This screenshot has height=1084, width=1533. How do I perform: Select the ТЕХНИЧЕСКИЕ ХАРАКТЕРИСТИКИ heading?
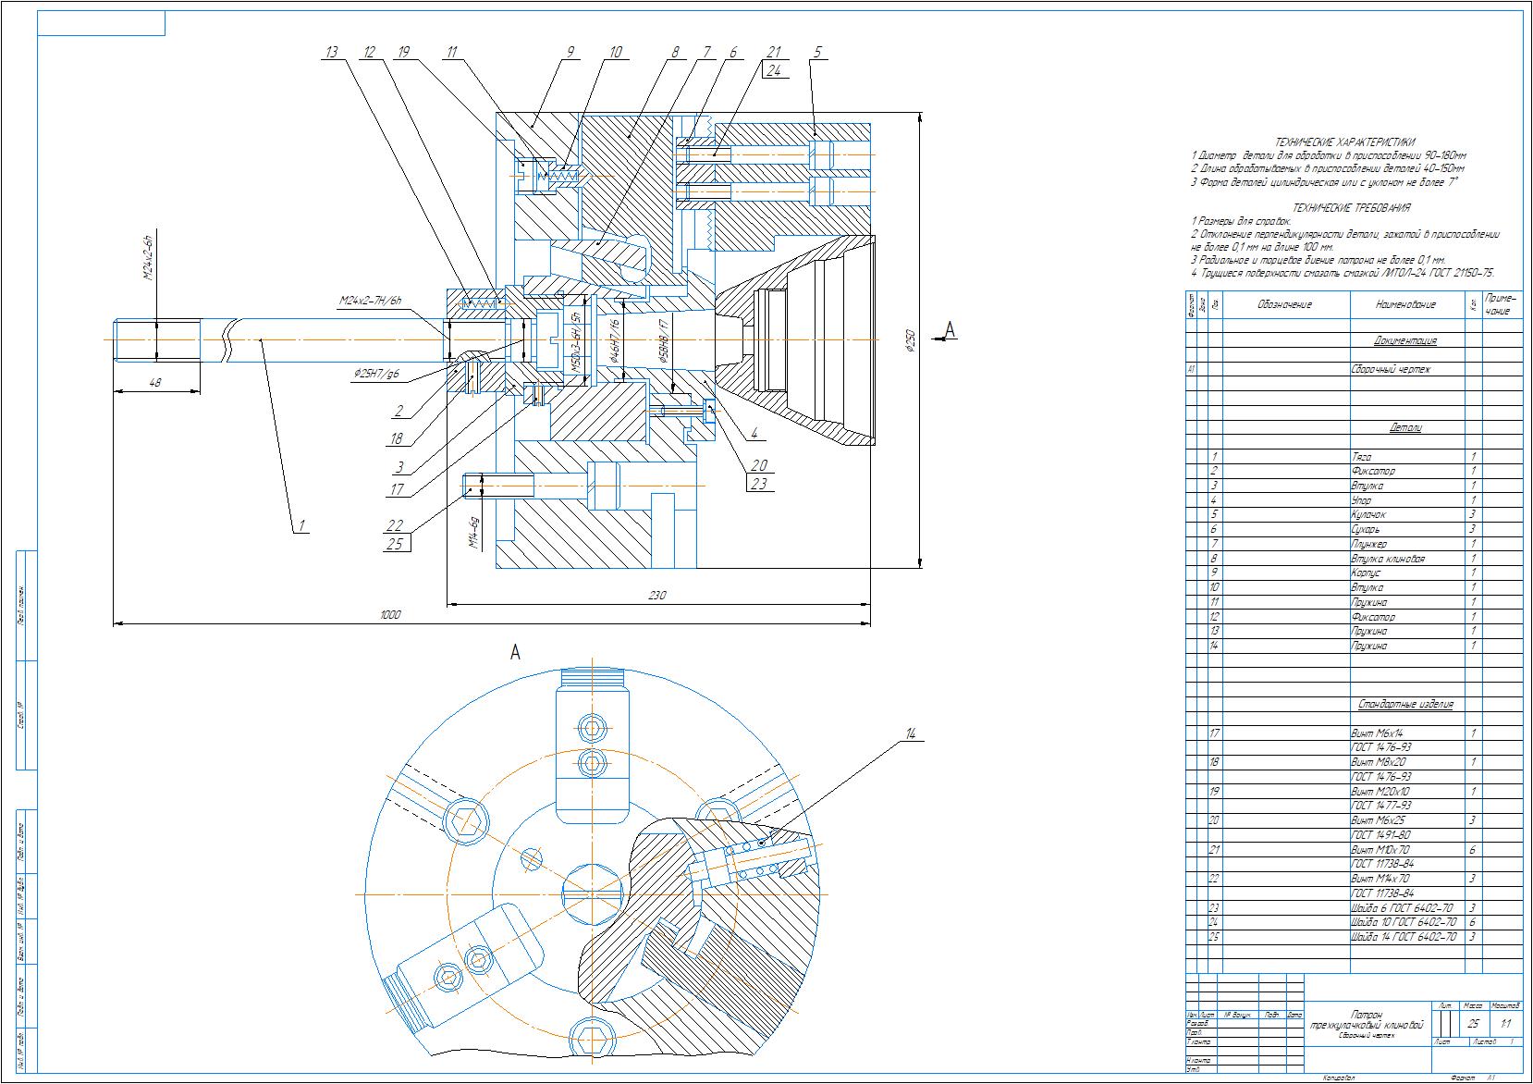(x=1344, y=142)
